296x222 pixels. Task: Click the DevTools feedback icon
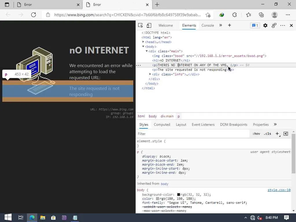coord(274,25)
